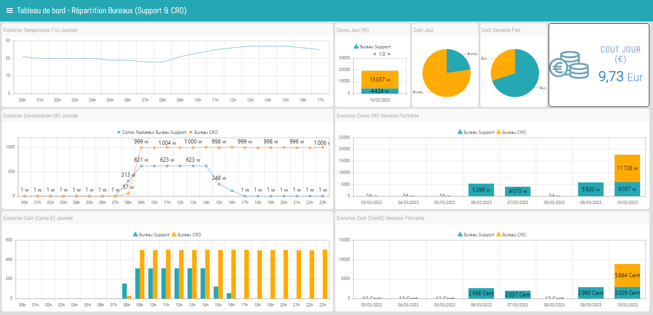653x315 pixels.
Task: Click the 15037 w orange bar segment in Conso Jour
Action: pos(380,79)
